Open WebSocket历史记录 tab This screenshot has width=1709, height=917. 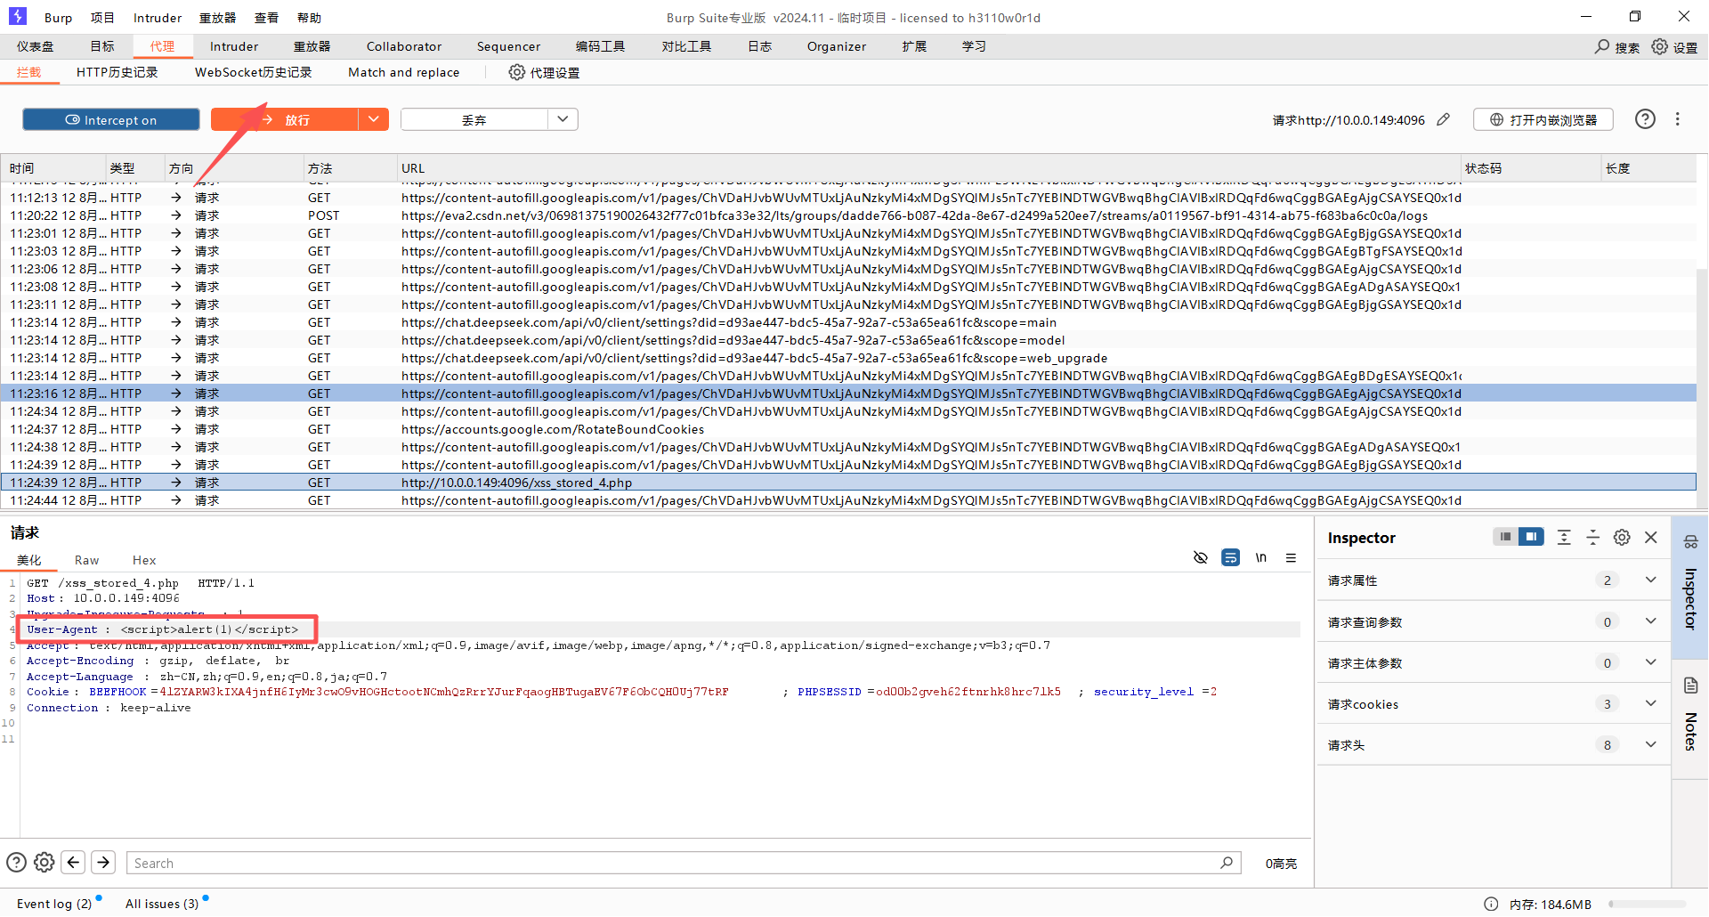click(254, 72)
